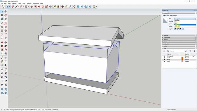
Task: Click the Paint Bucket icon in top toolbar
Action: (x=58, y=6)
